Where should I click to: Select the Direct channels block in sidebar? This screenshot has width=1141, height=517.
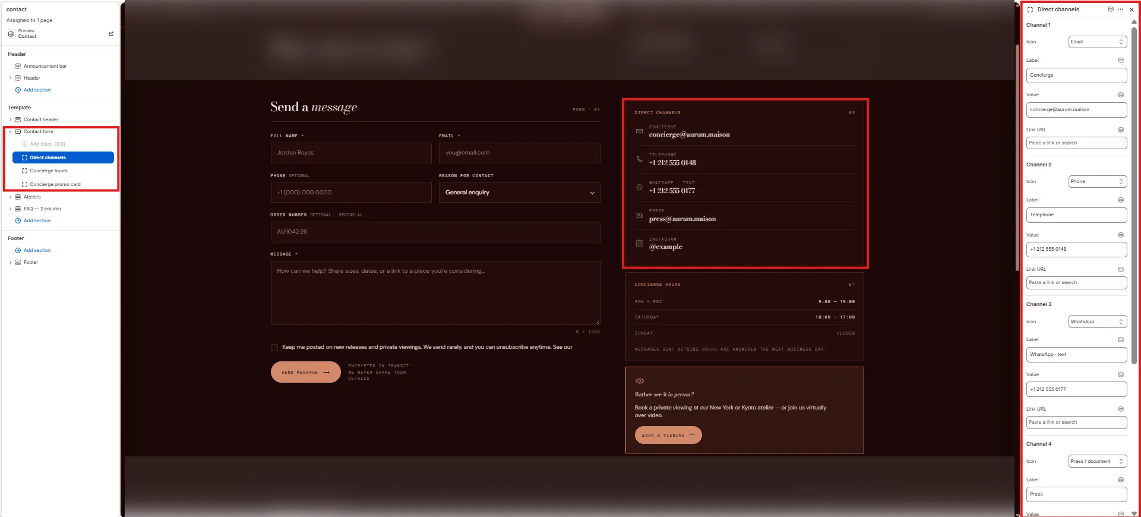click(x=63, y=157)
